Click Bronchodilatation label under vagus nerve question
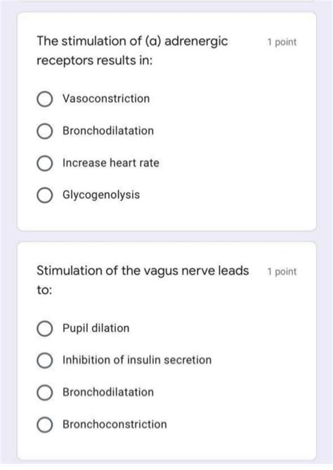The width and height of the screenshot is (333, 470). [x=108, y=392]
